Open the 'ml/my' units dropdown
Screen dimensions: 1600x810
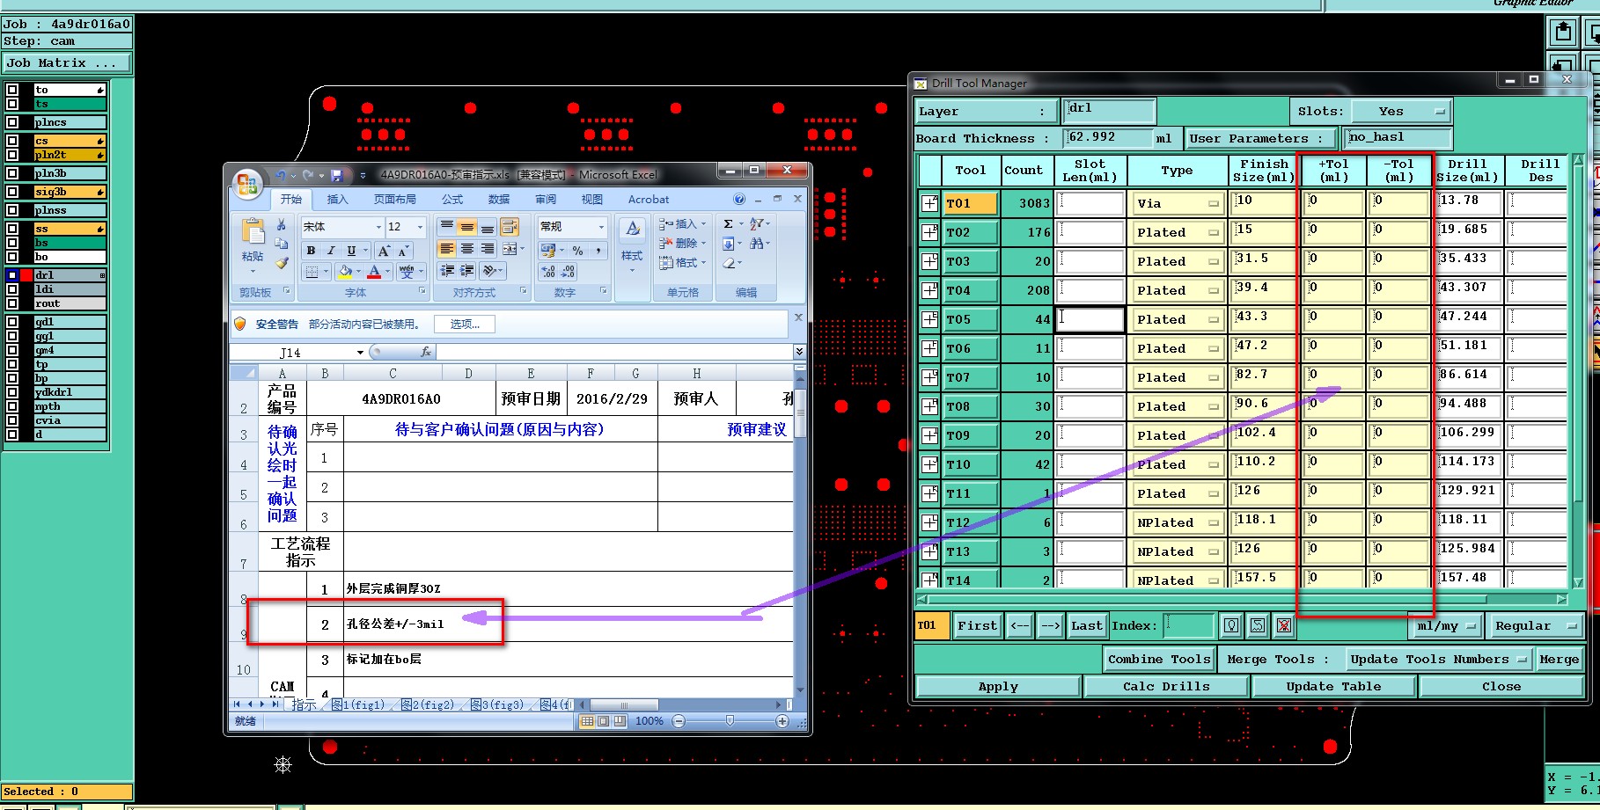point(1446,626)
